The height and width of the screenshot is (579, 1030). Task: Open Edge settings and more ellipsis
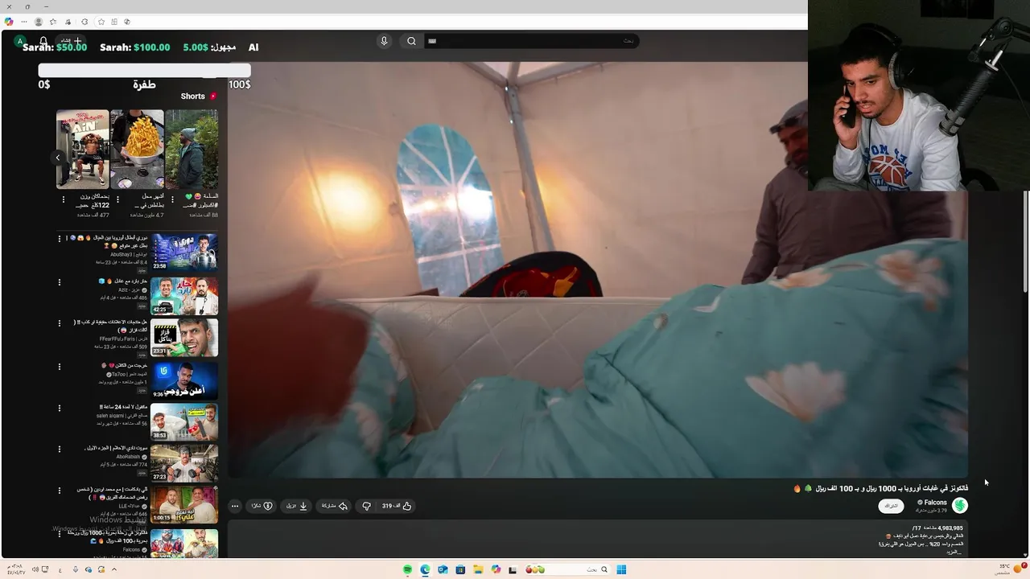23,22
